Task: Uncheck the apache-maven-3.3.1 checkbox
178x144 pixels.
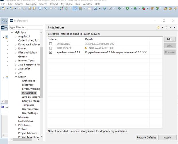Action: point(51,52)
